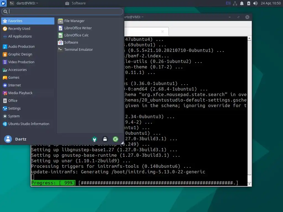Image resolution: width=283 pixels, height=212 pixels.
Task: Close the terminal tab with x
Action: [x=163, y=31]
